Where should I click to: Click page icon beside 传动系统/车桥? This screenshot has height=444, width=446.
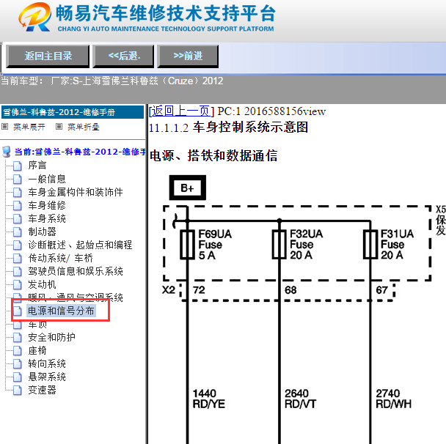18,258
